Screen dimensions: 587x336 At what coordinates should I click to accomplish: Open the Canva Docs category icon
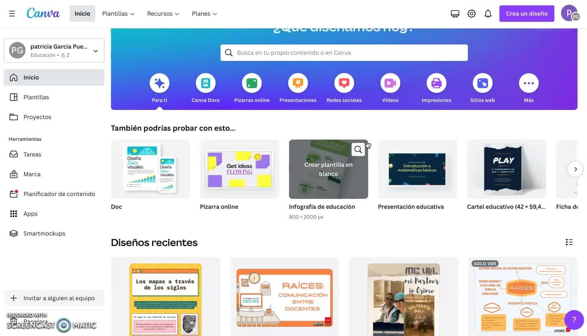coord(206,83)
